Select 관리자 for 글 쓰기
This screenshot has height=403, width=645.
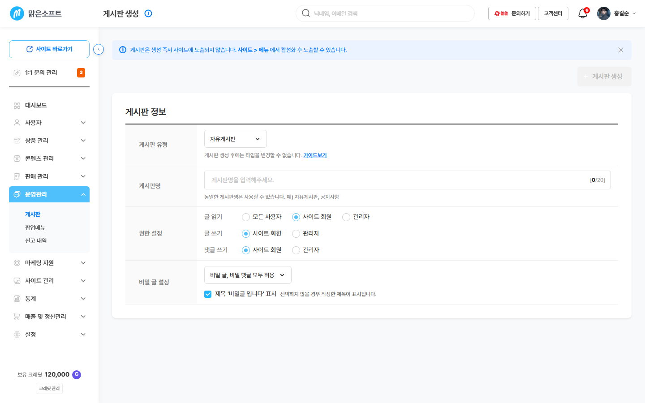pos(296,234)
